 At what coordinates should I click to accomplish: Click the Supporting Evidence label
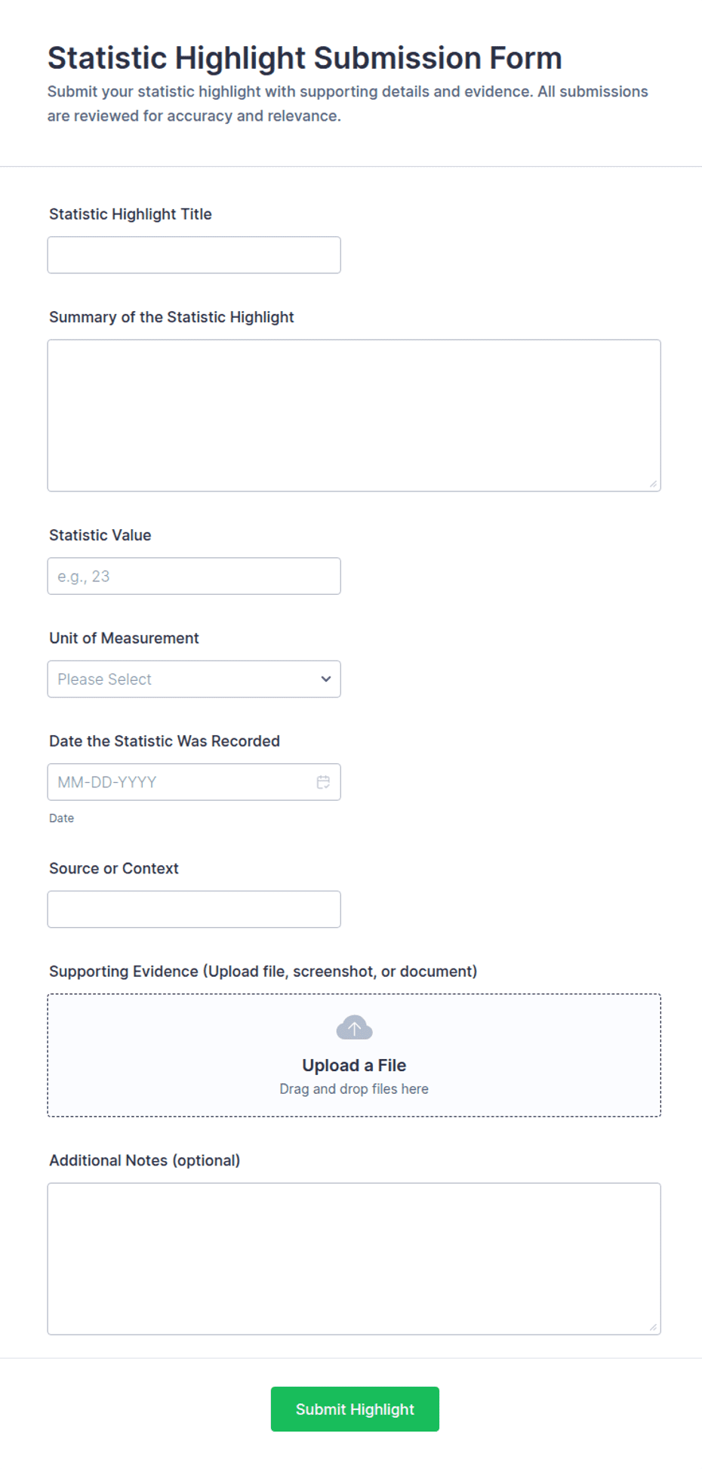tap(263, 972)
